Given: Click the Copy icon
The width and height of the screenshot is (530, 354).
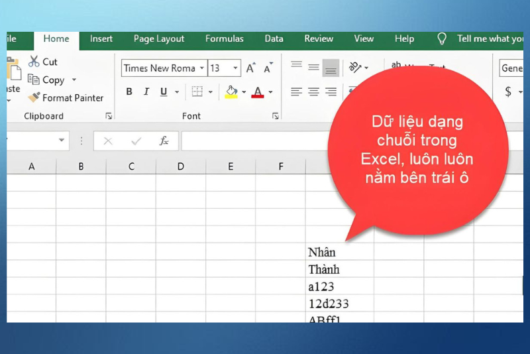Looking at the screenshot, I should [x=34, y=80].
